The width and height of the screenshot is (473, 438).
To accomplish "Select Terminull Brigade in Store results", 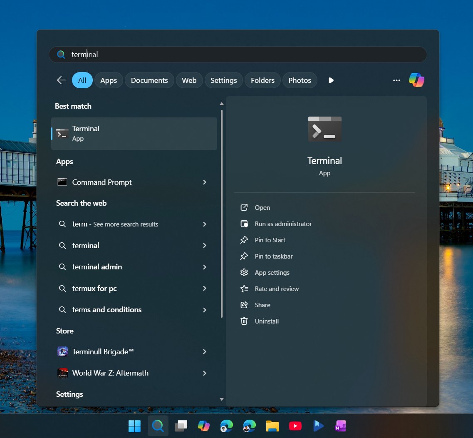I will point(102,351).
